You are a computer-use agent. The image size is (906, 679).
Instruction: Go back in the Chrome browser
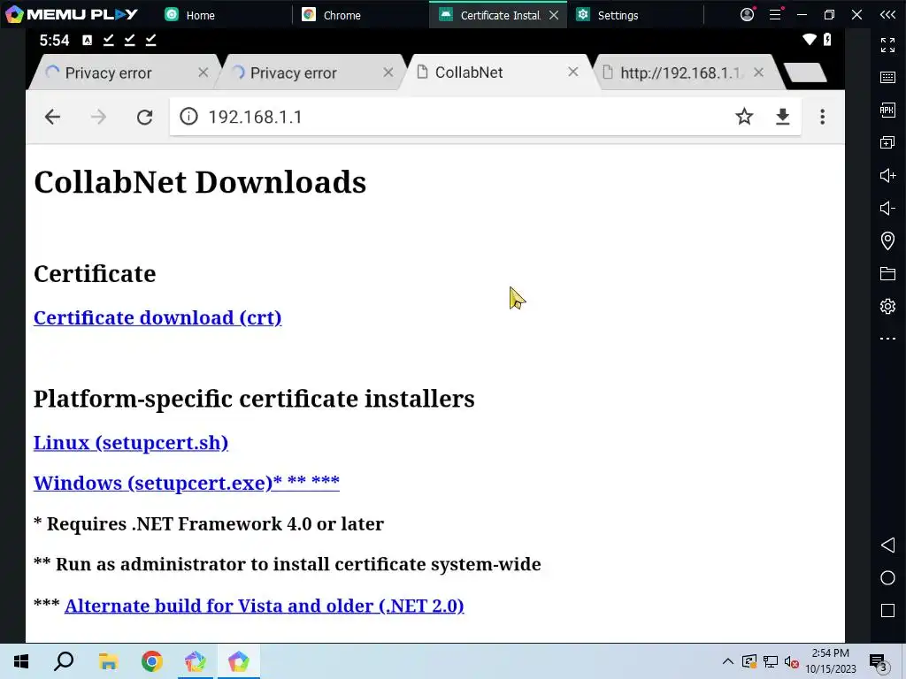(52, 118)
